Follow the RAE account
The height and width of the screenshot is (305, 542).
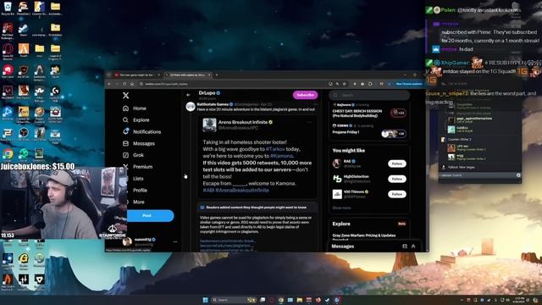coord(397,164)
